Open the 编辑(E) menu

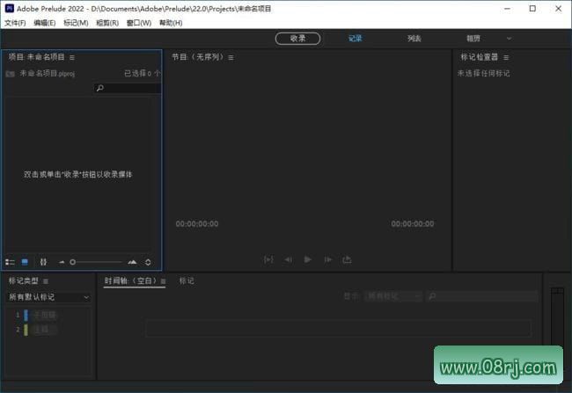click(45, 23)
